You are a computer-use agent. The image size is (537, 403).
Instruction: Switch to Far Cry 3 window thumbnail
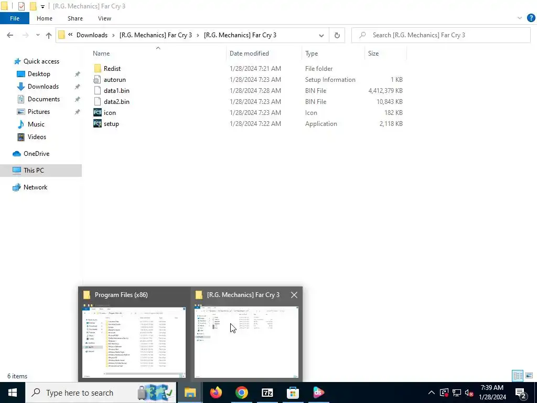(x=246, y=334)
